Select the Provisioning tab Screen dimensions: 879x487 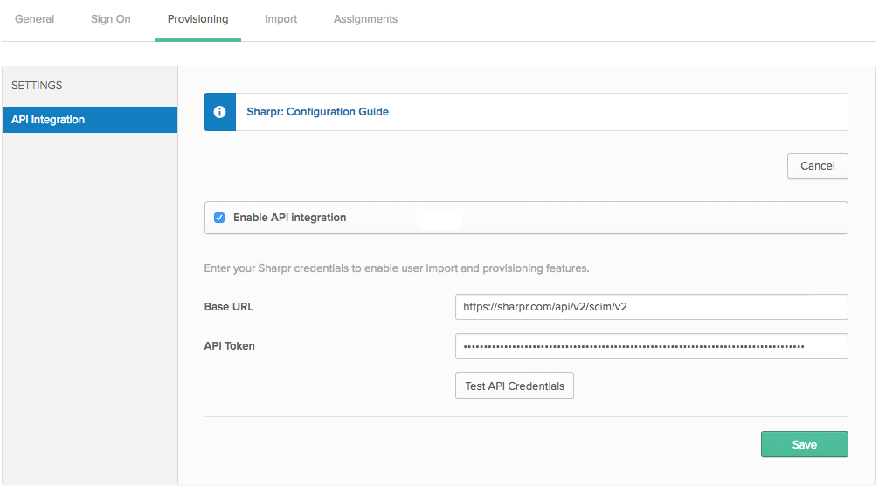point(197,19)
